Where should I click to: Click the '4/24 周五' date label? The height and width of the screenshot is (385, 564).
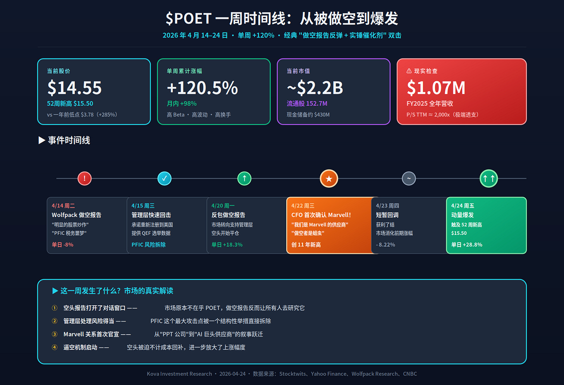[463, 206]
